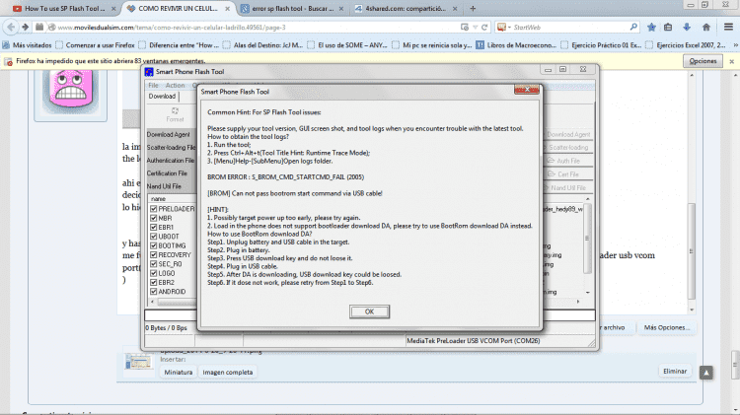The height and width of the screenshot is (415, 740).
Task: Switch to the error sp flash tool search tab
Action: 292,9
